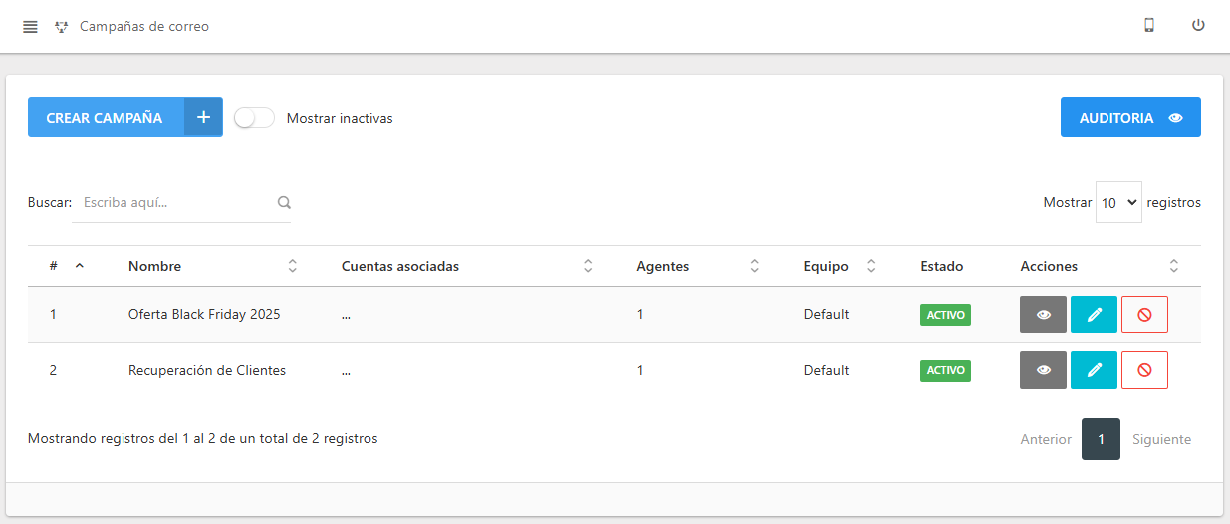Open the hamburger menu icon
Image resolution: width=1230 pixels, height=524 pixels.
30,27
